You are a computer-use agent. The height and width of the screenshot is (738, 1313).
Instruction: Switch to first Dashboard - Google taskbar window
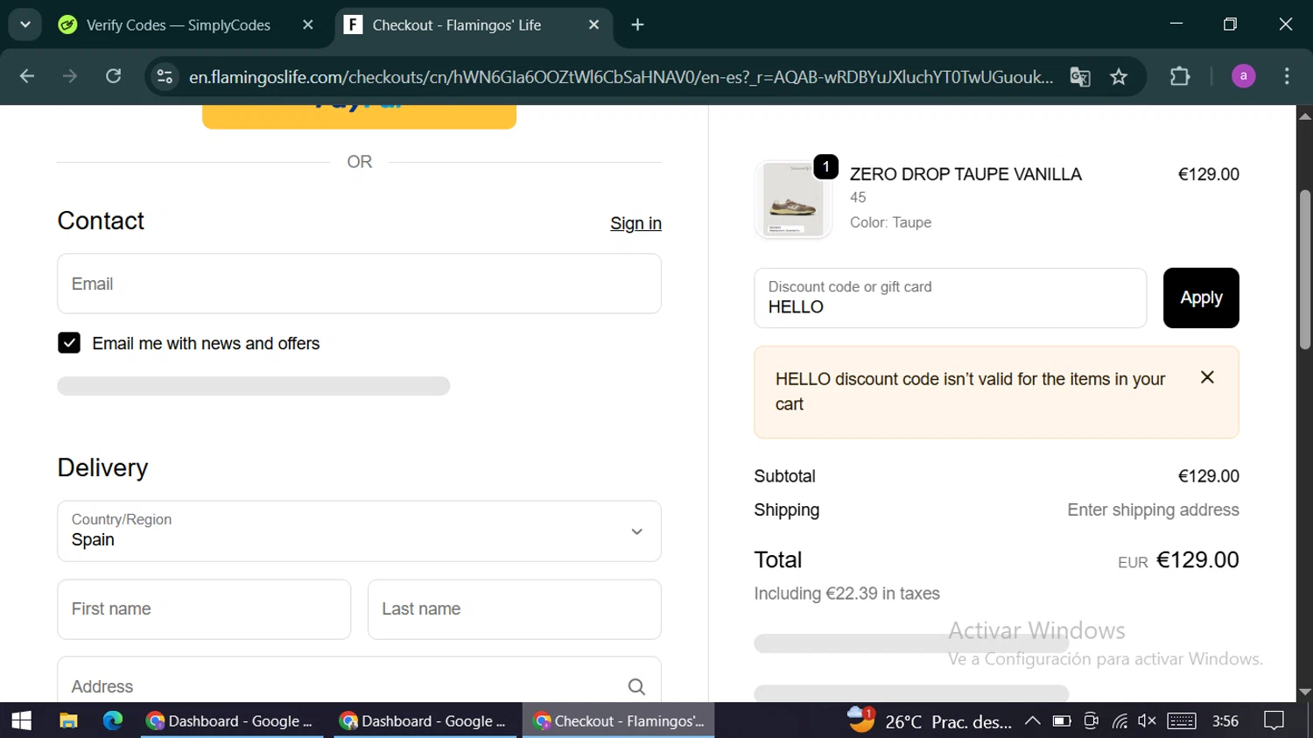click(232, 720)
